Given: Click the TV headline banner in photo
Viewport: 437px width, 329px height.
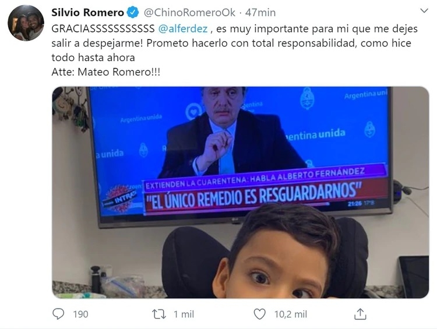Looking at the screenshot, I should (265, 191).
